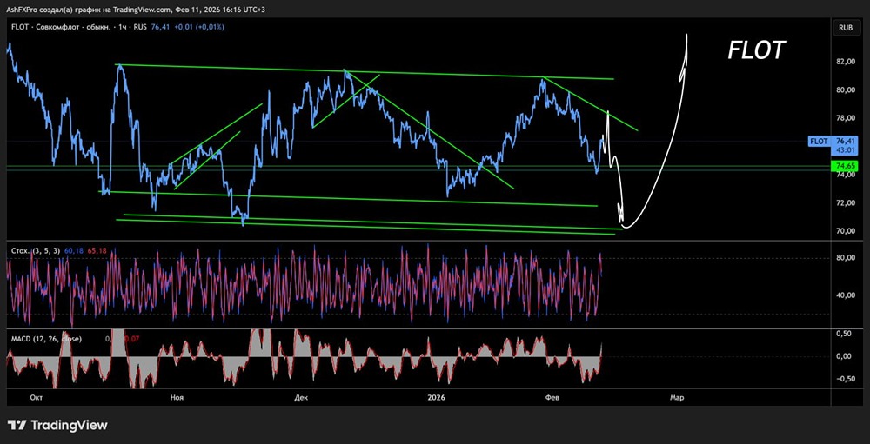
Task: Click 70,00 on the price scale
Action: pyautogui.click(x=846, y=231)
